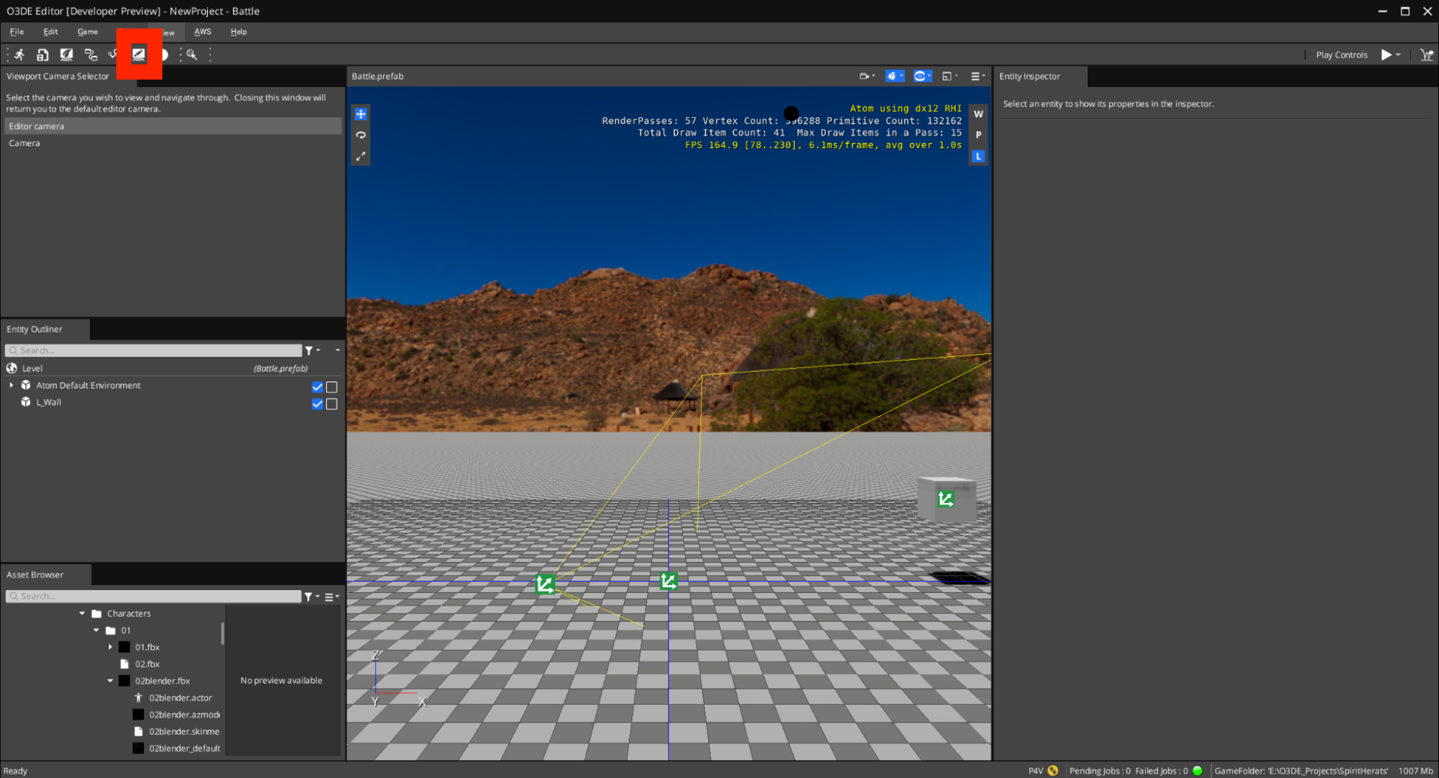Toggle visibility checkbox for Atom Default Environment
The image size is (1439, 778).
pos(317,387)
